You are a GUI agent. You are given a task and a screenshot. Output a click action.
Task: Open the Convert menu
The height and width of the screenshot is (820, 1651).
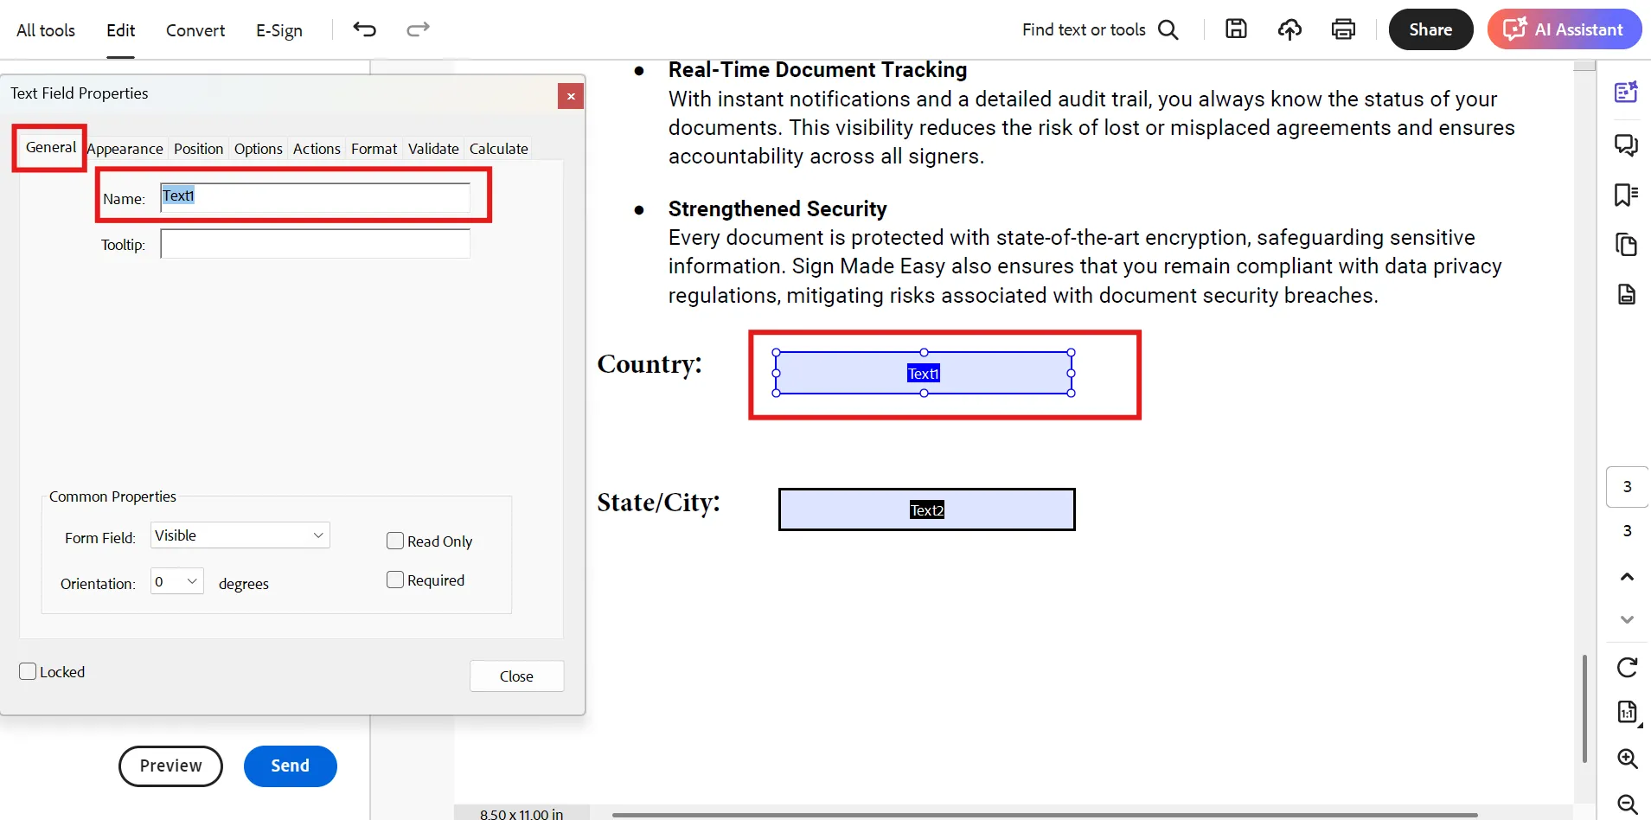pyautogui.click(x=195, y=30)
